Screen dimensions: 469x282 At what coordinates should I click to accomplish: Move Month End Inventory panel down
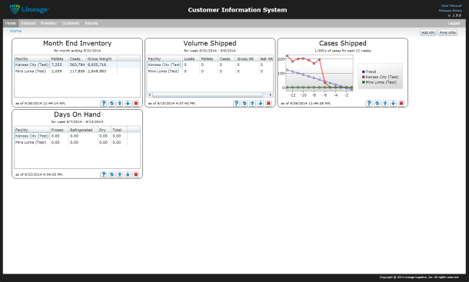tap(128, 103)
